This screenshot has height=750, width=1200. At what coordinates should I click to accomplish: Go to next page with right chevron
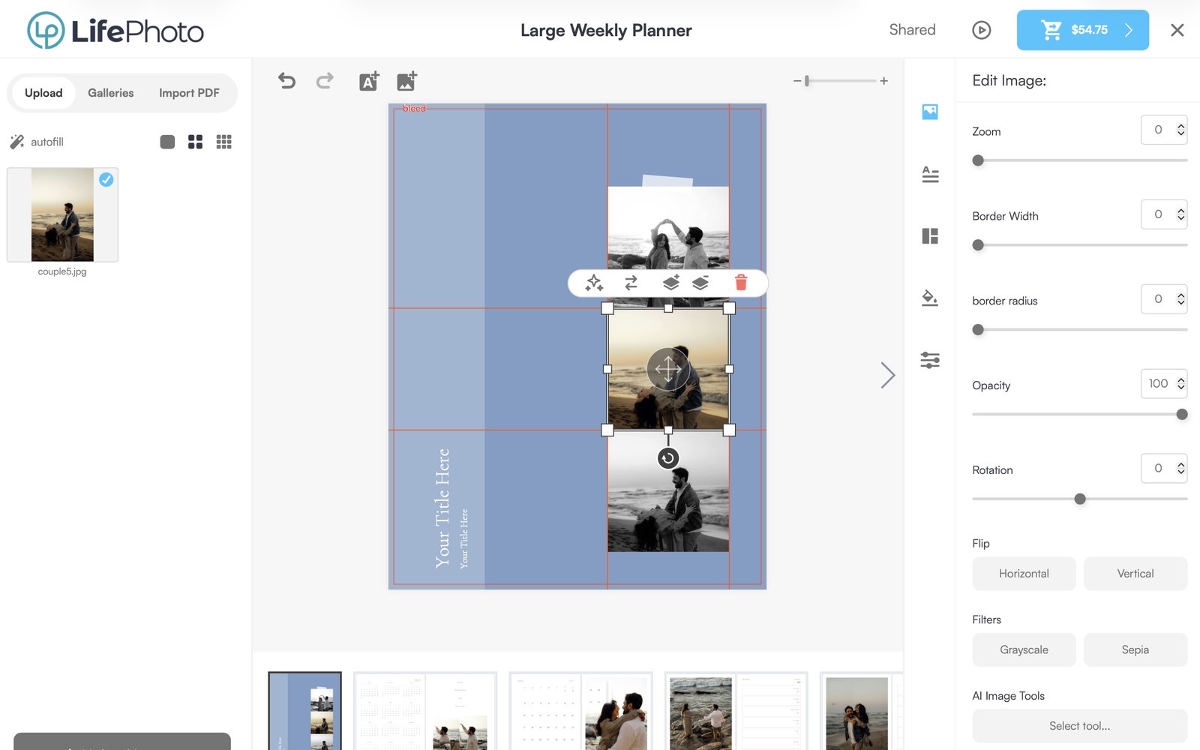click(x=888, y=375)
